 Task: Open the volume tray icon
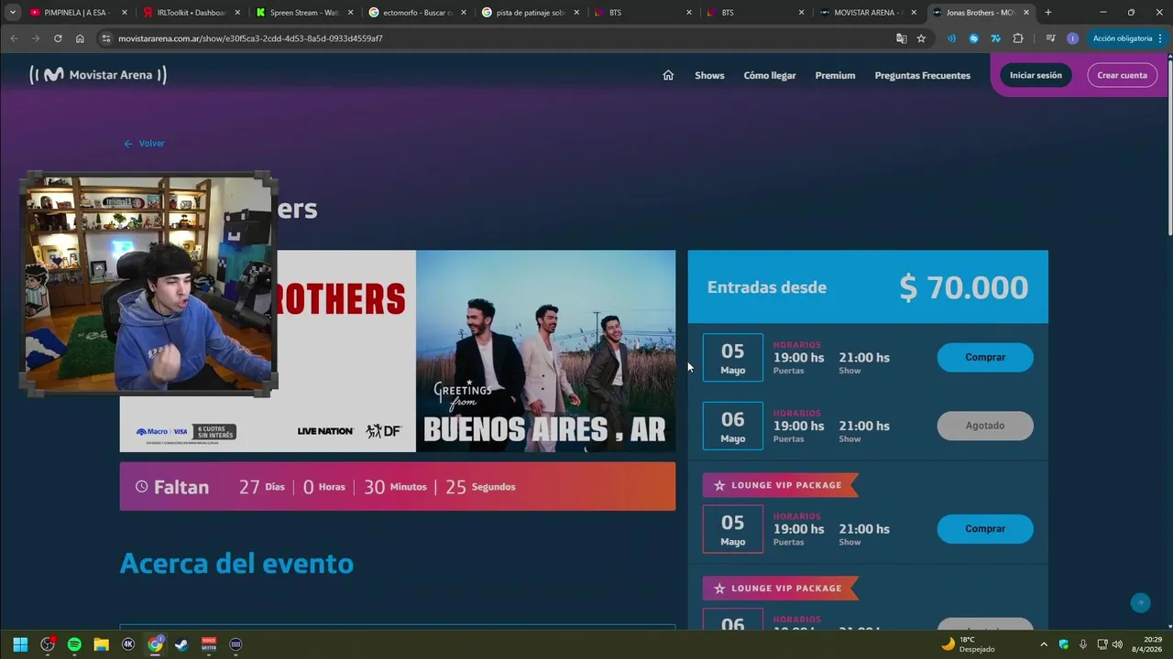pyautogui.click(x=1117, y=644)
